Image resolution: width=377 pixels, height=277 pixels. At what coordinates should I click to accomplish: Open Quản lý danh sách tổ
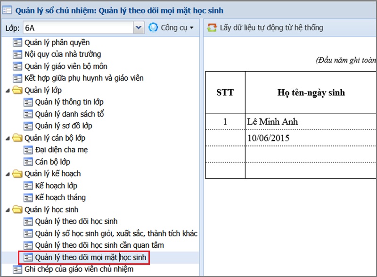[x=69, y=114]
